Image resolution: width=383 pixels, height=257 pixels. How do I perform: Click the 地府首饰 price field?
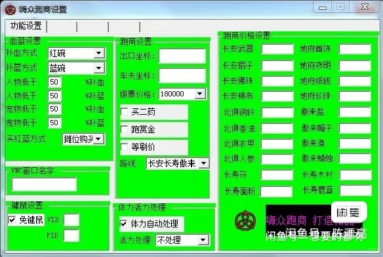tap(355, 49)
